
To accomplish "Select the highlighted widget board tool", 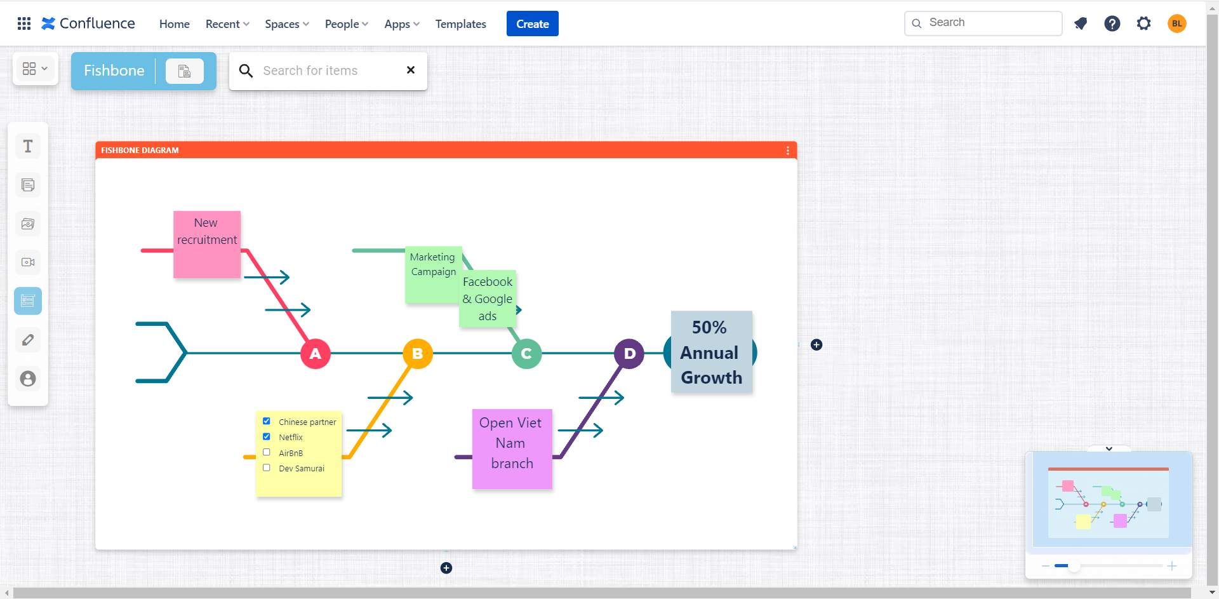I will click(x=27, y=301).
